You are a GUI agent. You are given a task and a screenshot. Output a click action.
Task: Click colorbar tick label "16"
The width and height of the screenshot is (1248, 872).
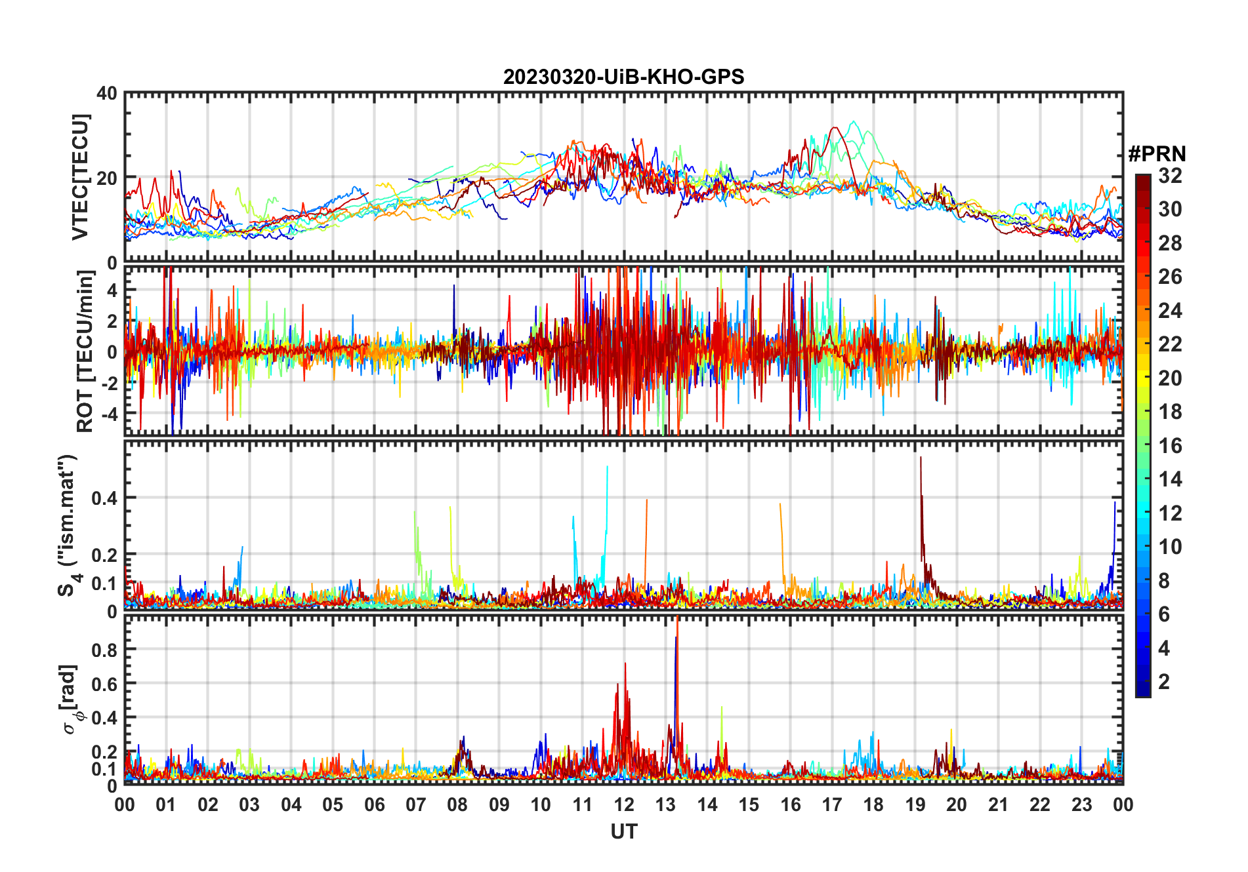tap(1170, 446)
